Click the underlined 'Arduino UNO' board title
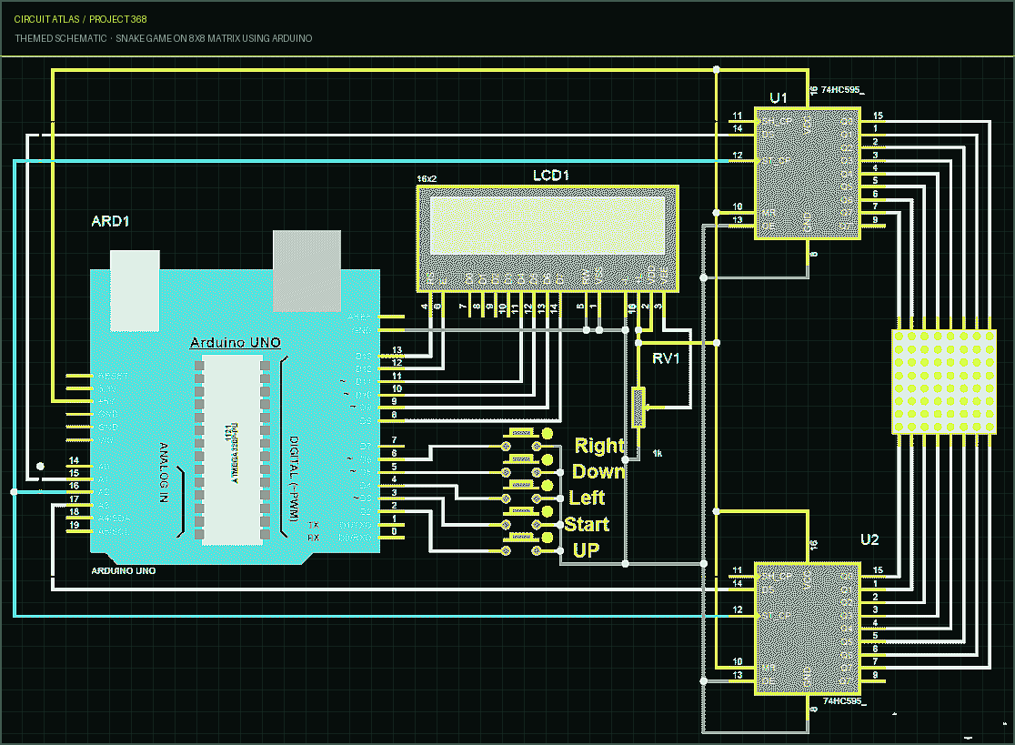1015x745 pixels. [x=235, y=342]
